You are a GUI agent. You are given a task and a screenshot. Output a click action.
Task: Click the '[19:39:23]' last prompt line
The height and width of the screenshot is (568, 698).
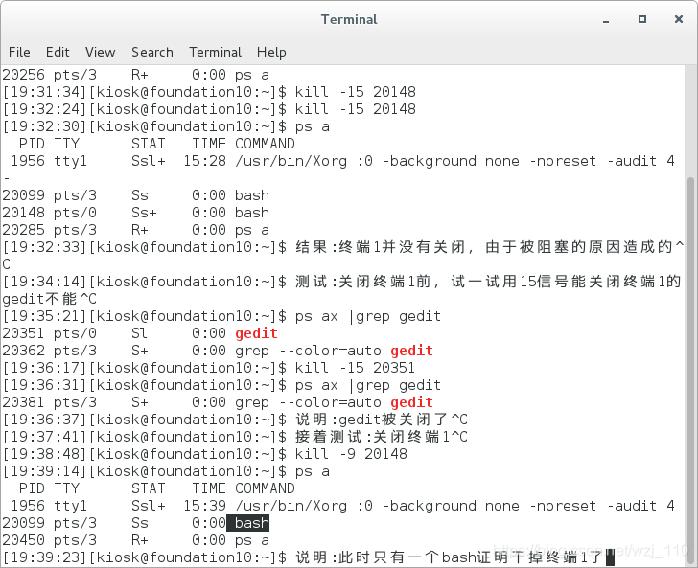[309, 557]
